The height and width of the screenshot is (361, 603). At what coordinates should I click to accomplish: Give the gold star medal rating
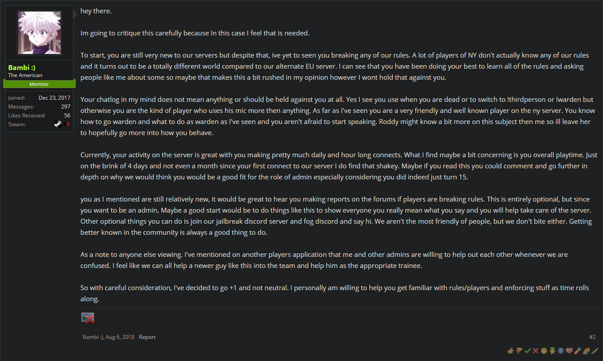552,351
